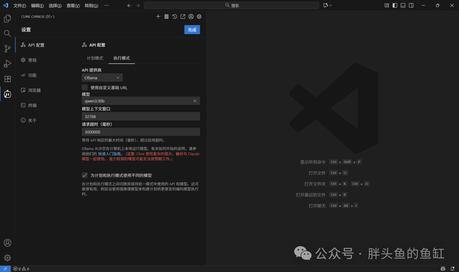Click the blue 完成 button
Viewport: 459px width, 272px height.
pos(192,30)
